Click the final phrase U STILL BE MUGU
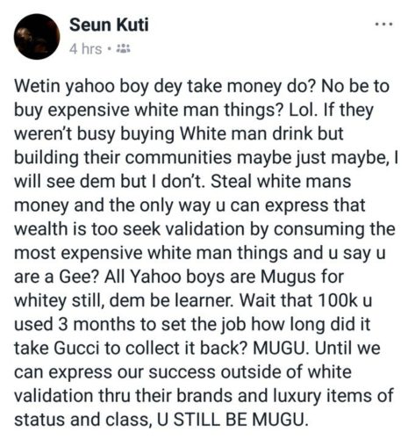The height and width of the screenshot is (439, 415). 233,420
